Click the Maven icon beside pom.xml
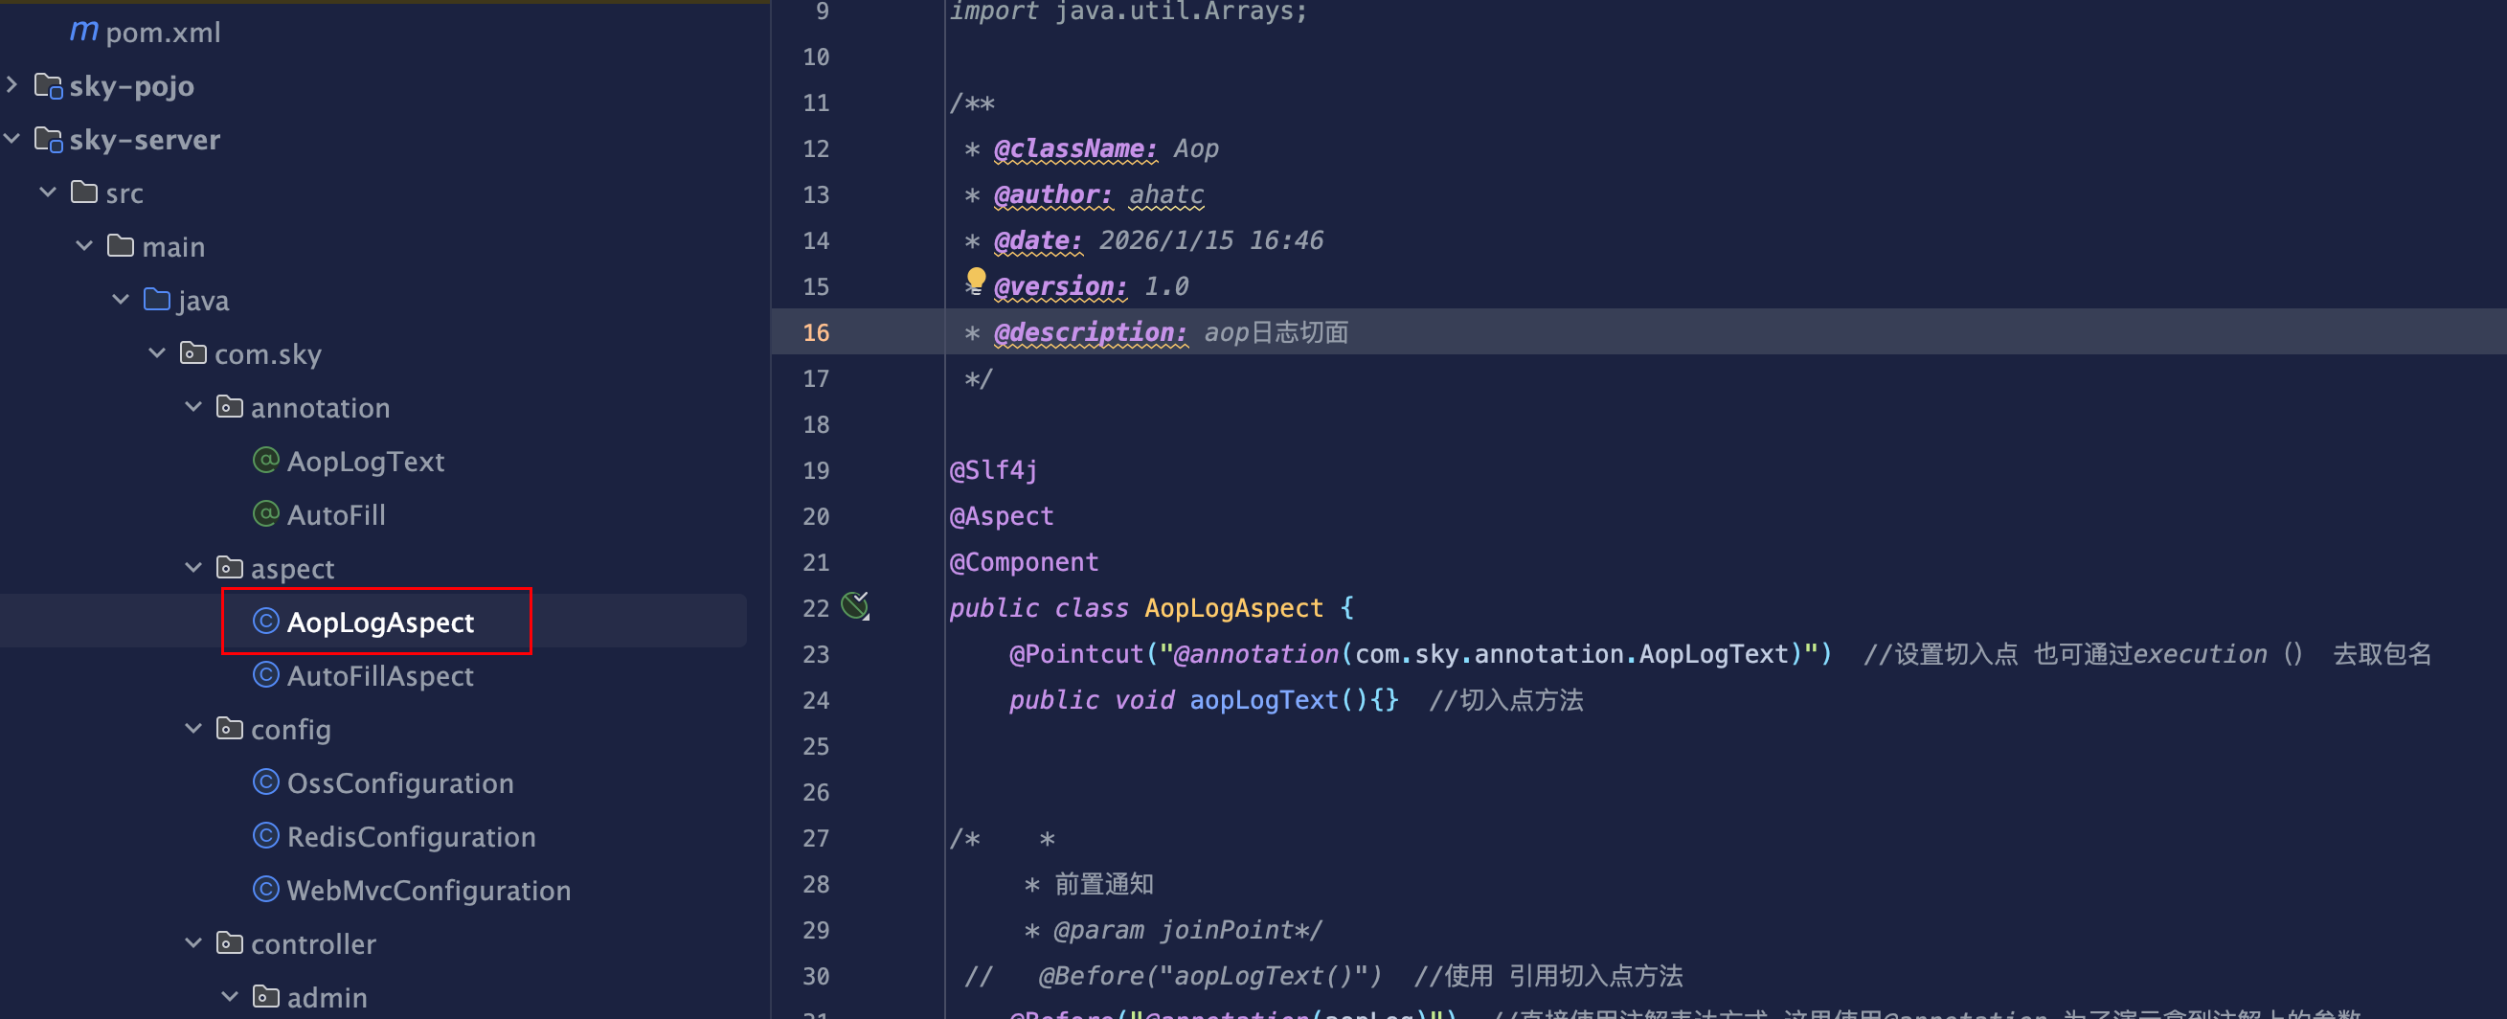This screenshot has height=1019, width=2507. (83, 32)
